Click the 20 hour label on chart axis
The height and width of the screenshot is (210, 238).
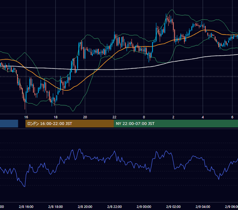click(85, 117)
